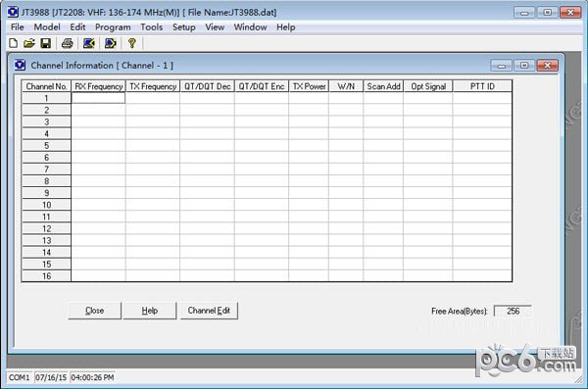Click the QT/DQT Enc column header
This screenshot has width=588, height=389.
[262, 86]
